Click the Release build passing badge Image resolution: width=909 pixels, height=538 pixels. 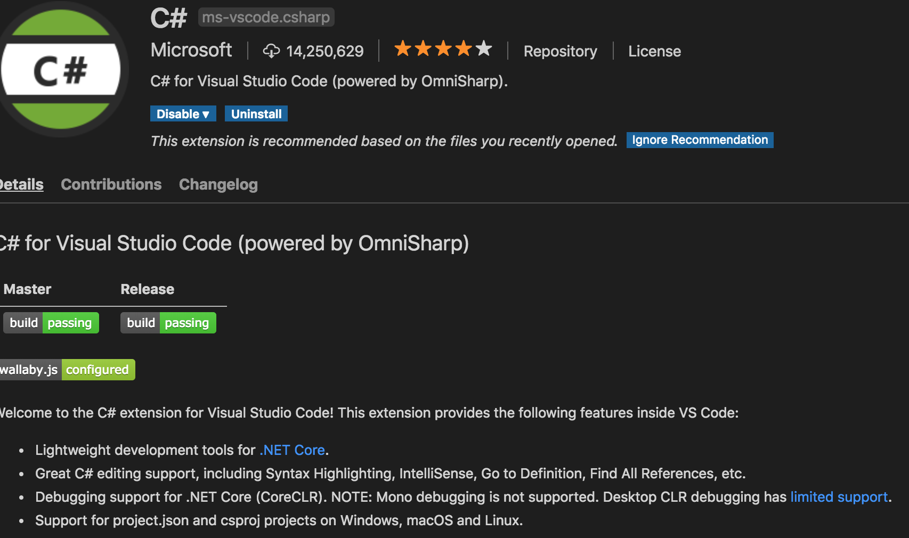168,323
